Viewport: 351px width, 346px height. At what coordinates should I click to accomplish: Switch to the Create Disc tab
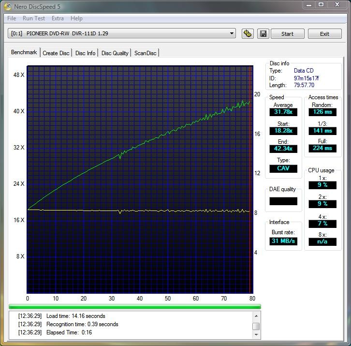56,53
